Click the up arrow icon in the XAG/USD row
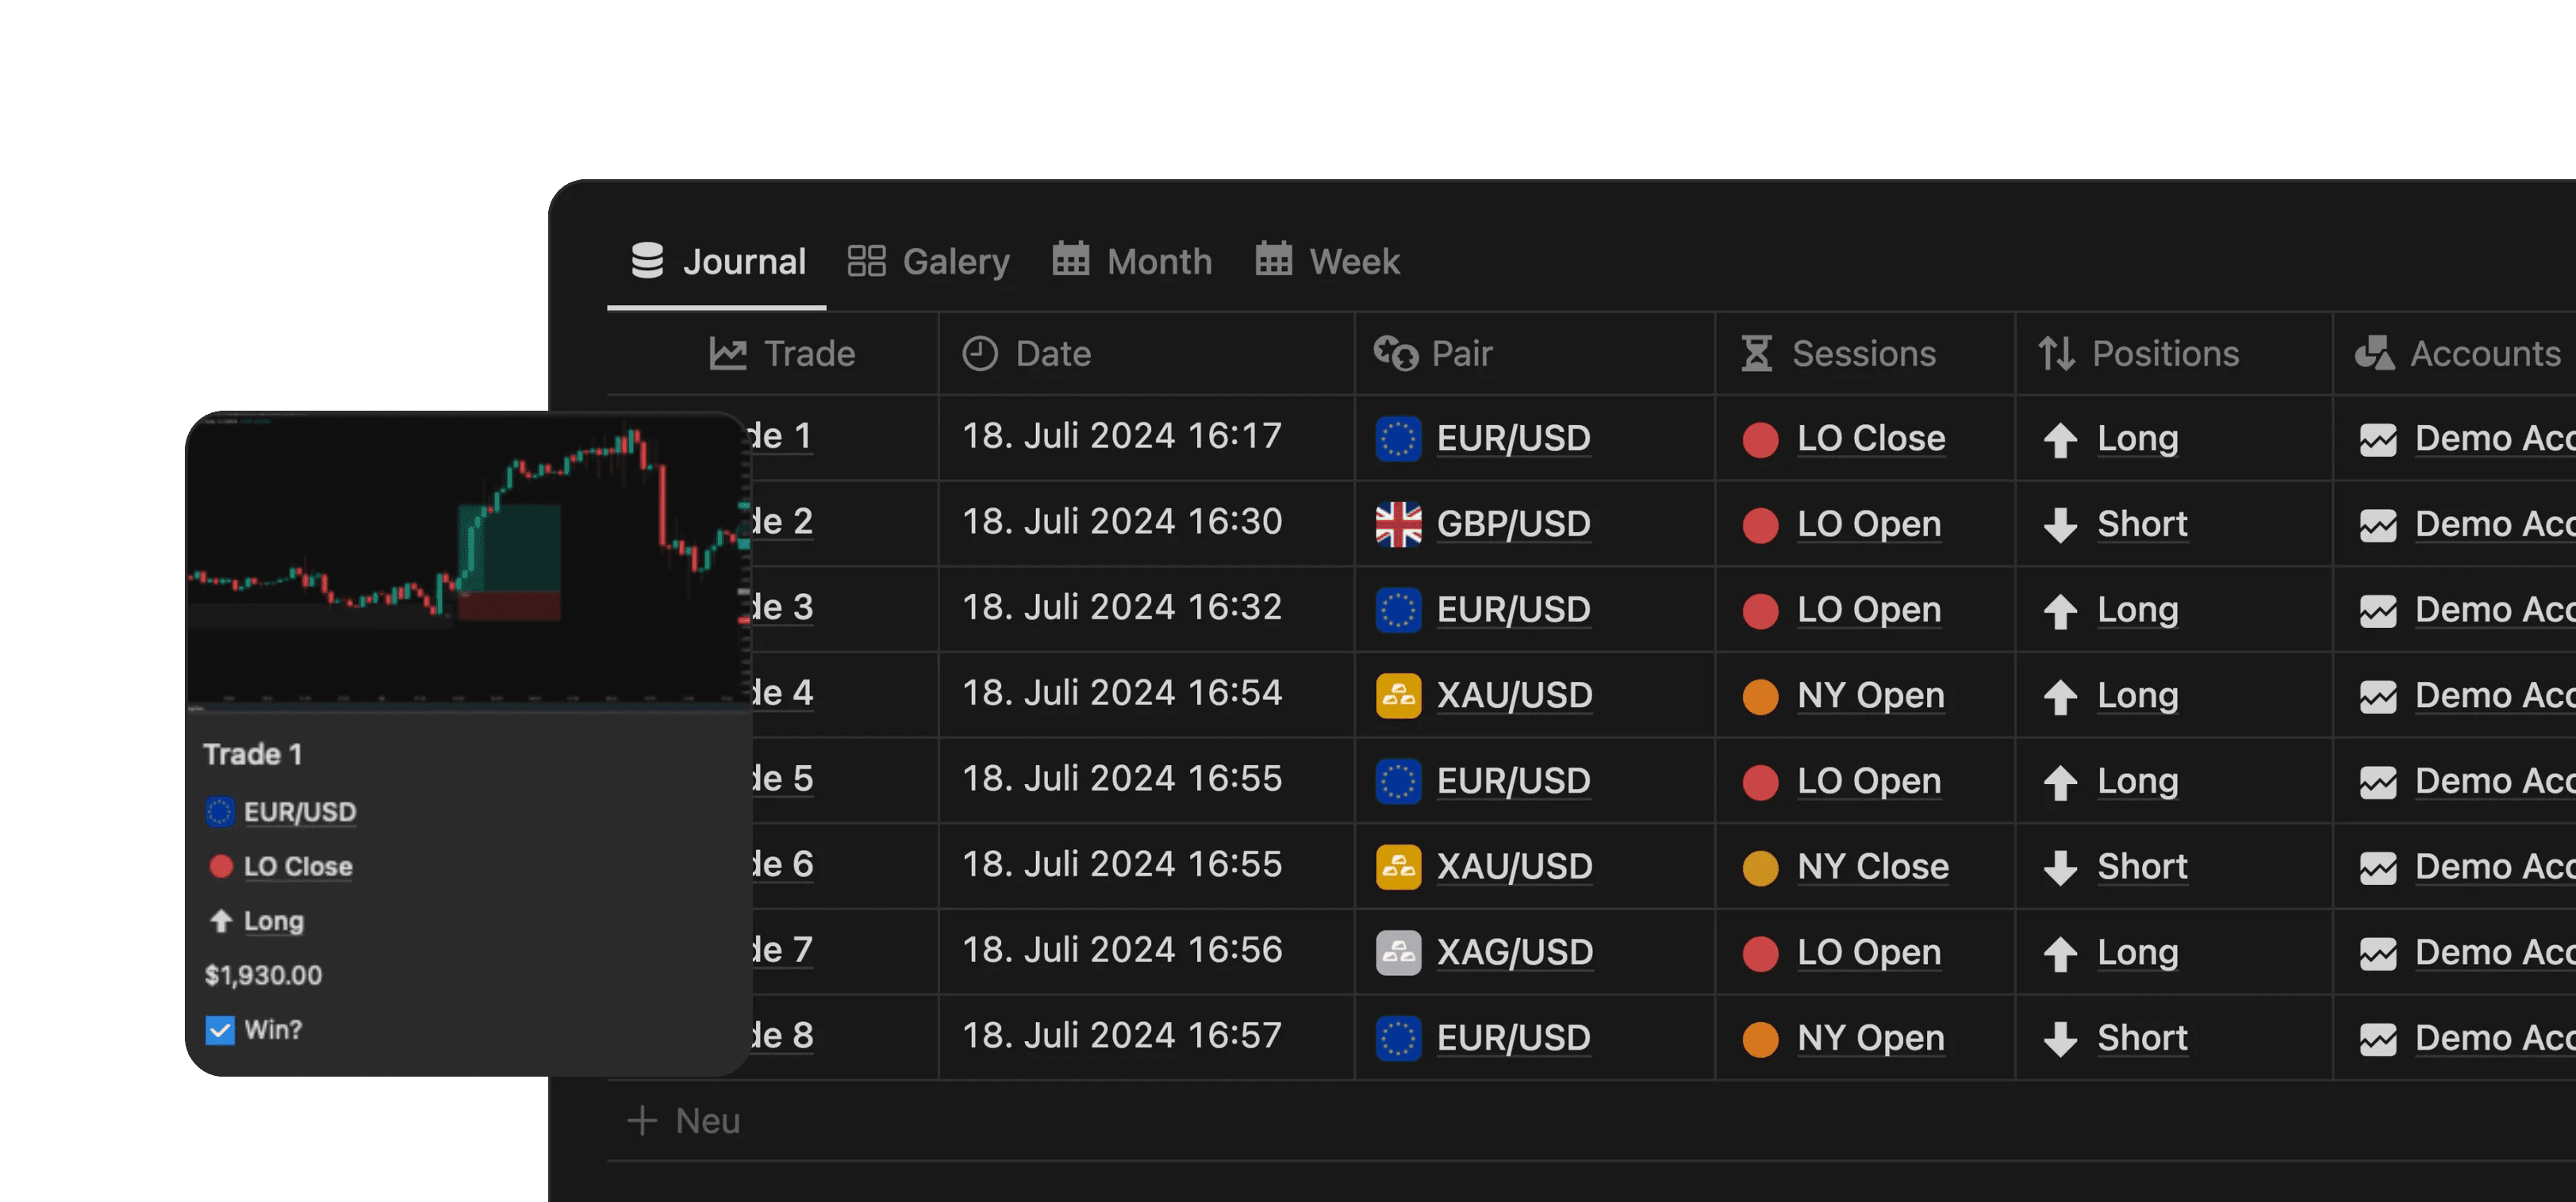This screenshot has height=1202, width=2576. (2060, 954)
